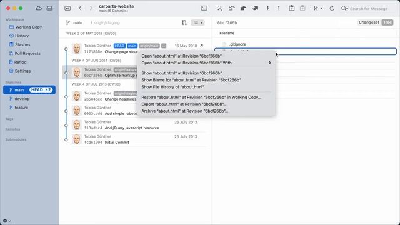This screenshot has width=400, height=225.
Task: Click the Submodules section header
Action: 16,139
